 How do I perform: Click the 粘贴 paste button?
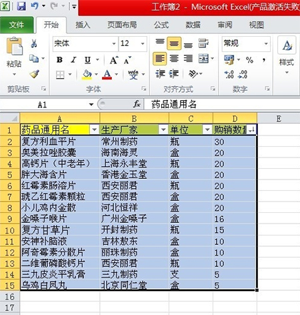14,56
